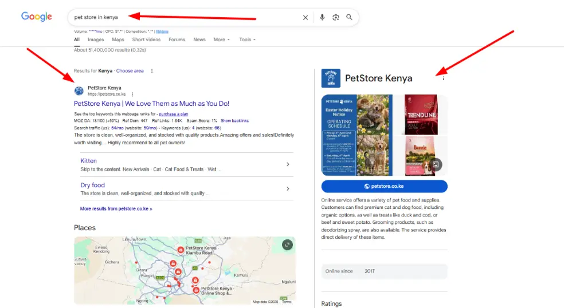Expand the Tools dropdown
The height and width of the screenshot is (308, 564).
(x=247, y=40)
